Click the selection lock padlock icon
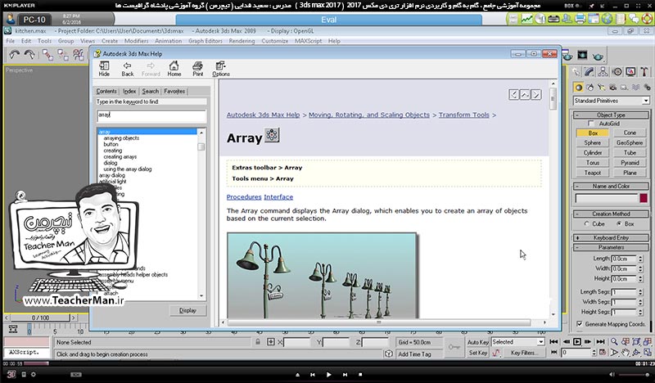Image resolution: width=655 pixels, height=383 pixels. (258, 341)
